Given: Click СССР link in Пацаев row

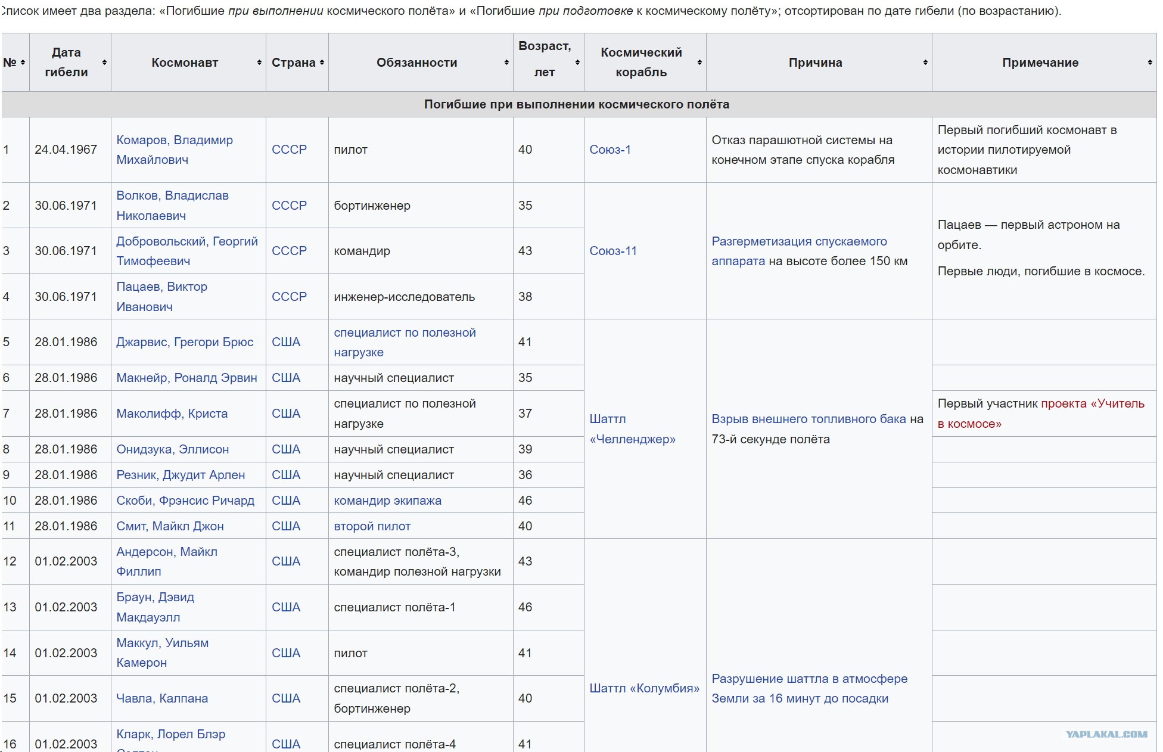Looking at the screenshot, I should click(x=289, y=297).
